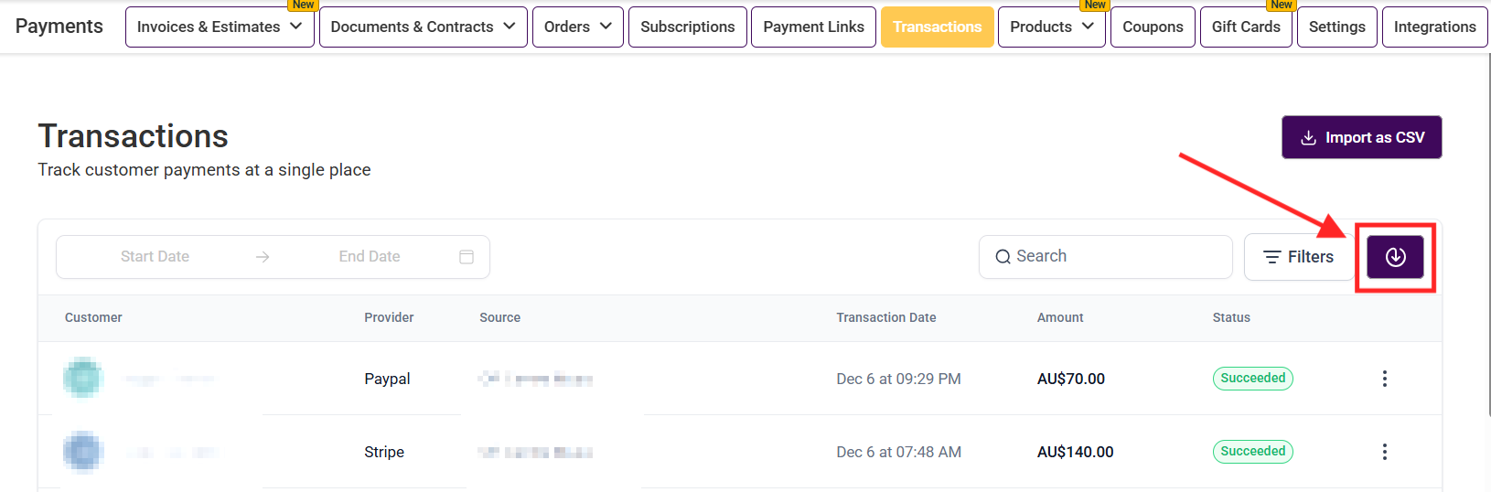
Task: Expand Documents & Contracts dropdown
Action: tap(423, 27)
